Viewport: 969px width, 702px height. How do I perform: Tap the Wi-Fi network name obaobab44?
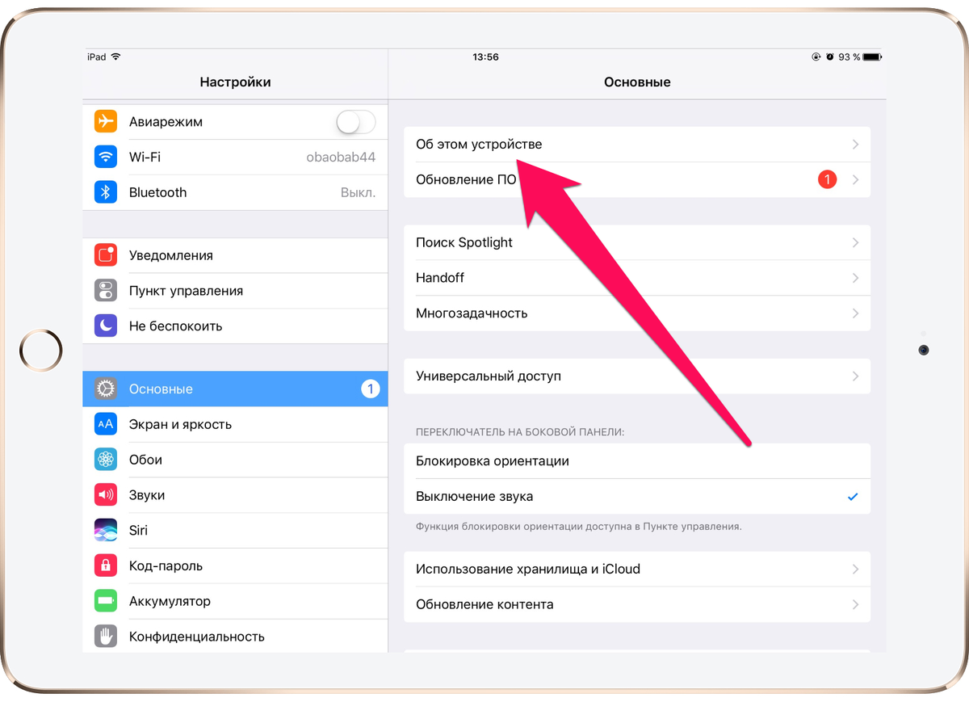pos(341,158)
